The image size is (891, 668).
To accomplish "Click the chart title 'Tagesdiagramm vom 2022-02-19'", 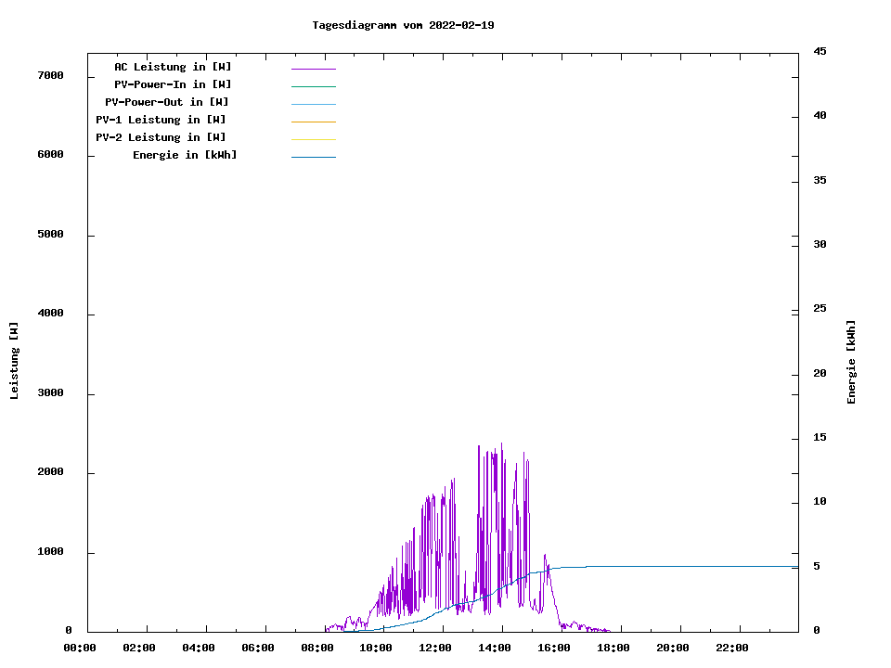I will coord(403,25).
